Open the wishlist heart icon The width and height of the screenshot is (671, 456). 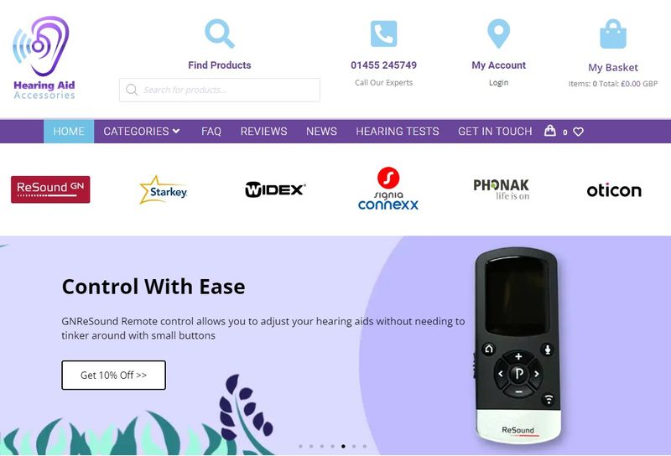(x=578, y=132)
